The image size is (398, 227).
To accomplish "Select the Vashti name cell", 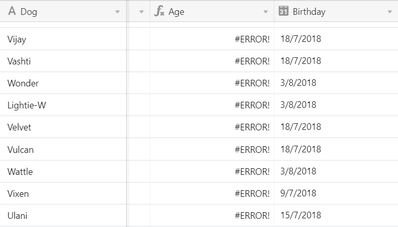I will 19,61.
